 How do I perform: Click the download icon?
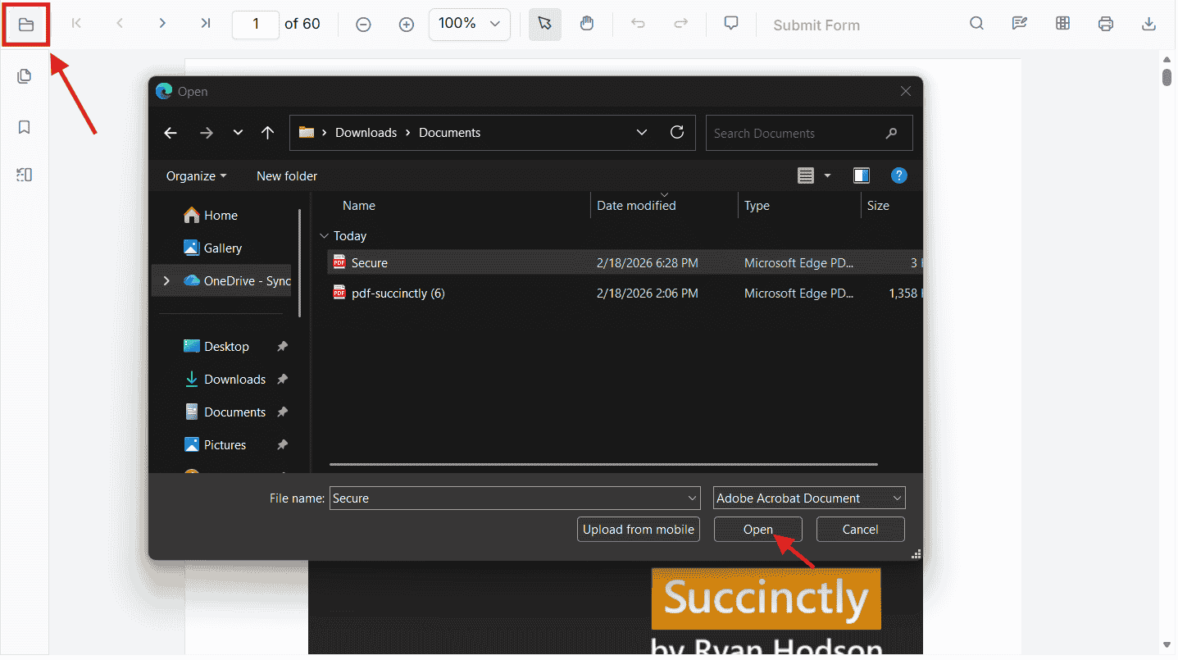click(x=1148, y=24)
